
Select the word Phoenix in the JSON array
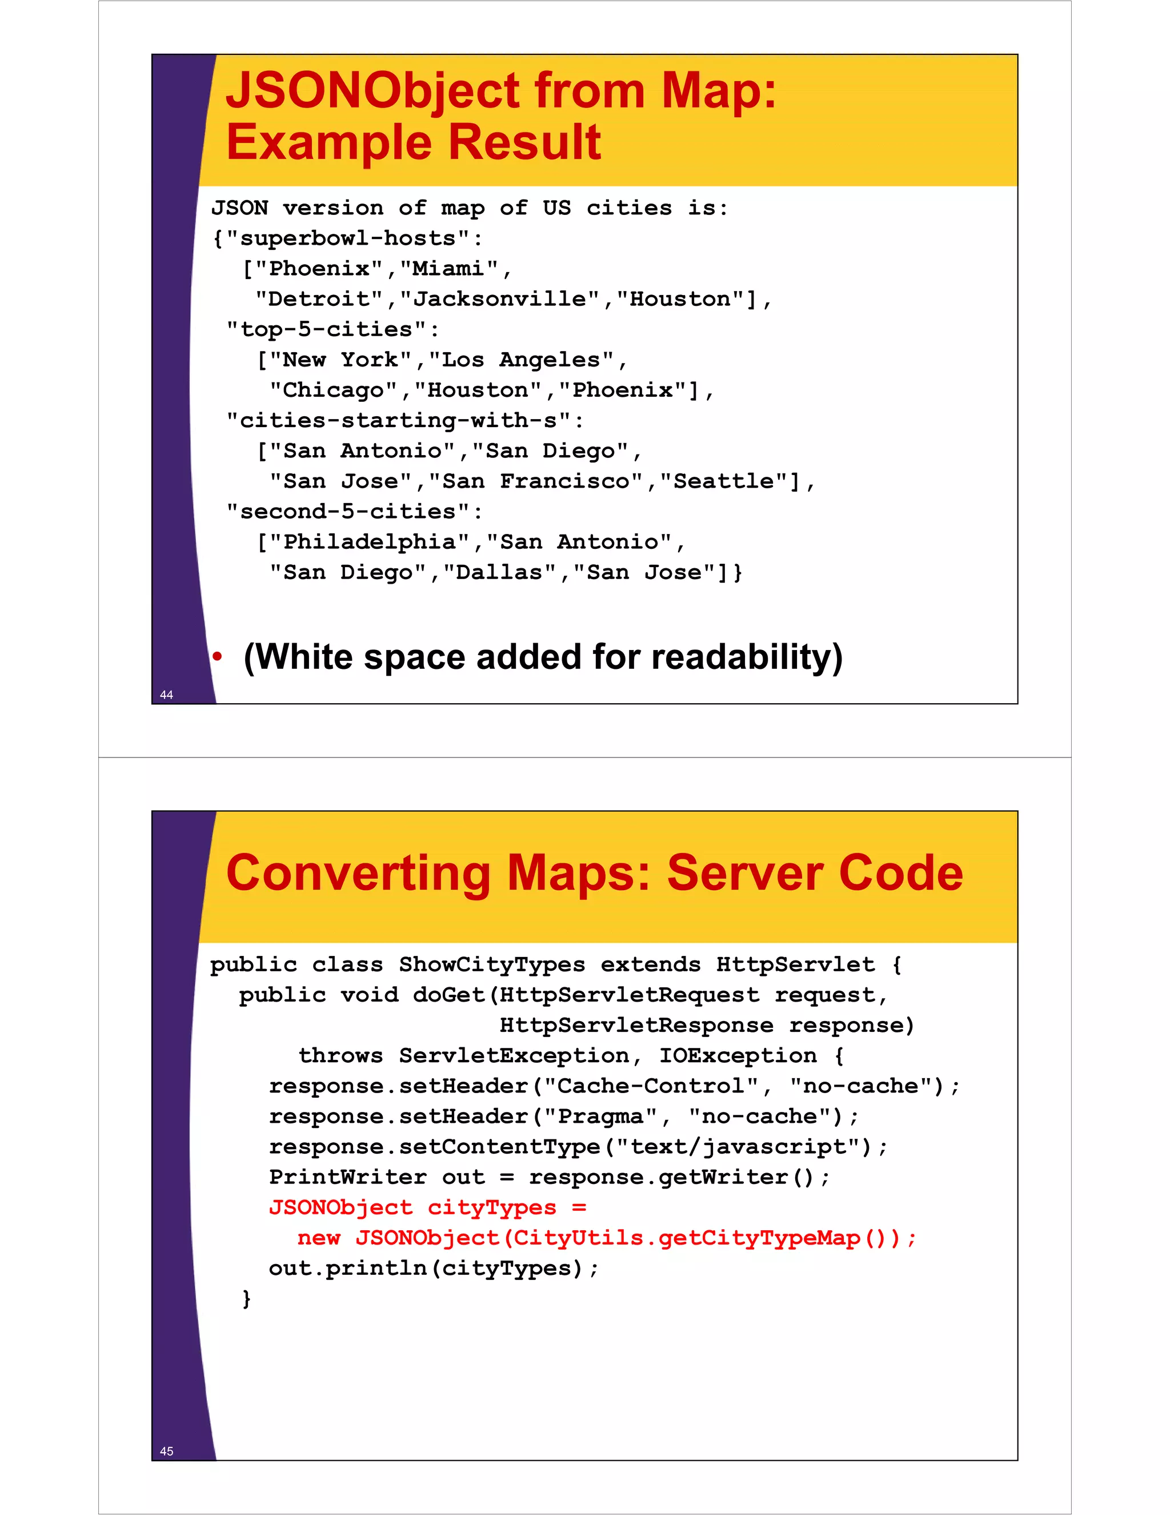coord(319,269)
